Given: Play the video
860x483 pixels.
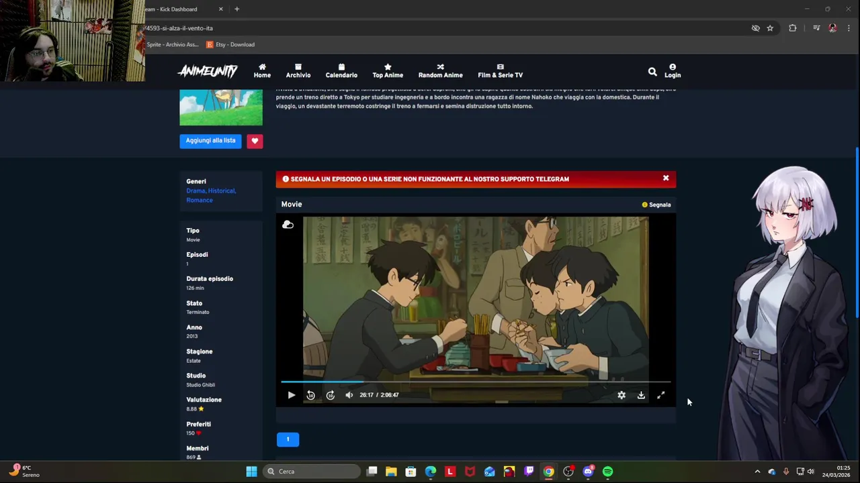Looking at the screenshot, I should pos(291,395).
